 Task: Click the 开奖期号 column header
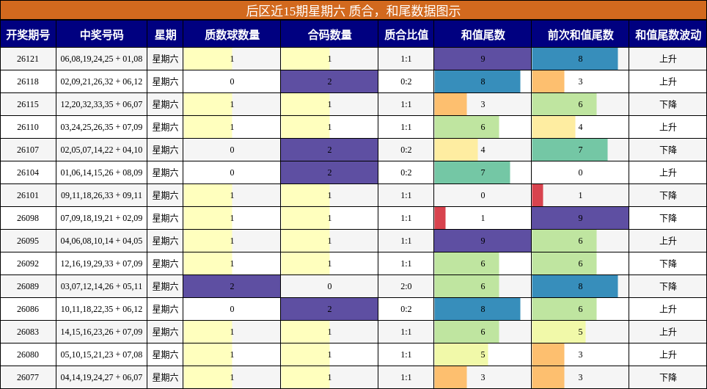click(x=28, y=34)
